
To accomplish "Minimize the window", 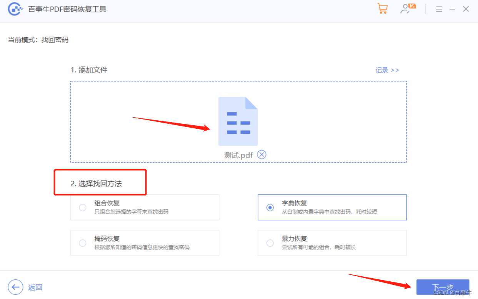I will (x=453, y=9).
